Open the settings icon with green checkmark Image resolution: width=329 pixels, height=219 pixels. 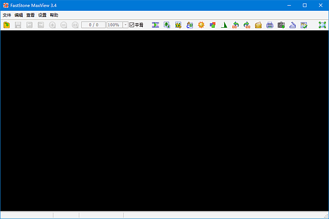(x=304, y=25)
